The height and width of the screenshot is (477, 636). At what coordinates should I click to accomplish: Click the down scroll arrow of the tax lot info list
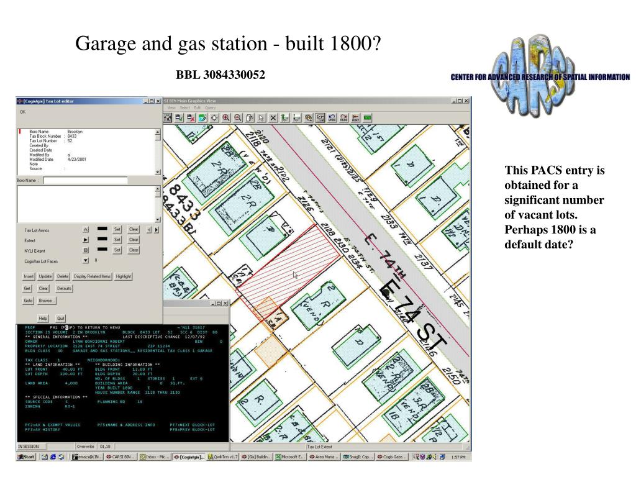(x=158, y=172)
